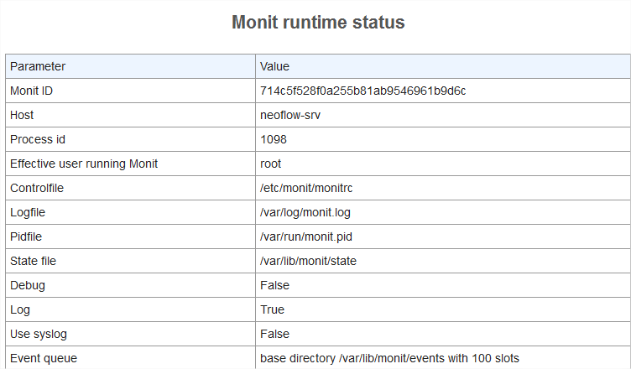The width and height of the screenshot is (631, 369).
Task: Click the Host parameter label
Action: click(x=22, y=115)
